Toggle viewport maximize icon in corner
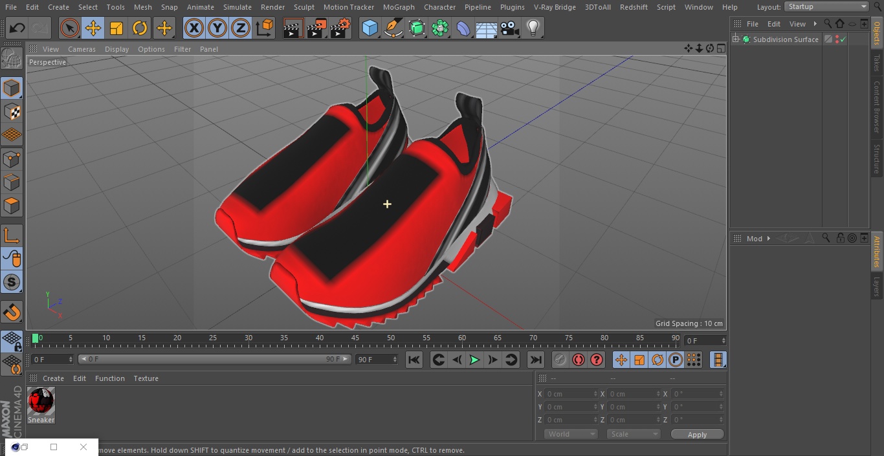 click(x=721, y=49)
